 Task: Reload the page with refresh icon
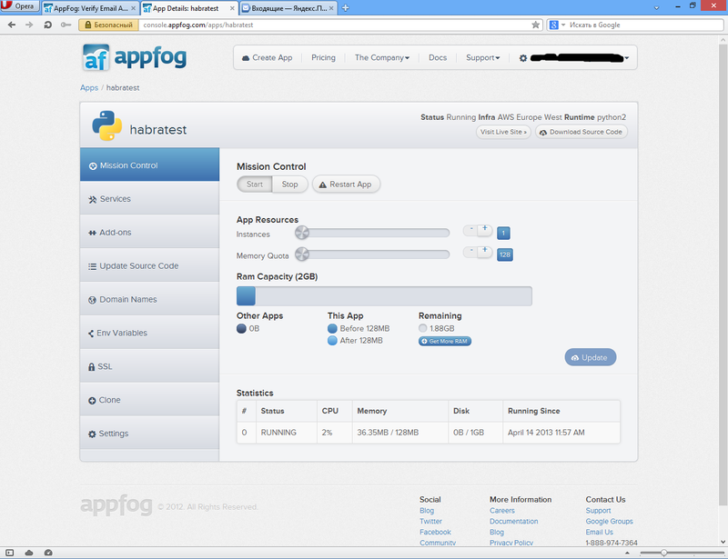click(x=47, y=25)
